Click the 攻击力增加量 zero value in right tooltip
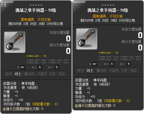Viewport: 144px width, 114px height. point(140,35)
